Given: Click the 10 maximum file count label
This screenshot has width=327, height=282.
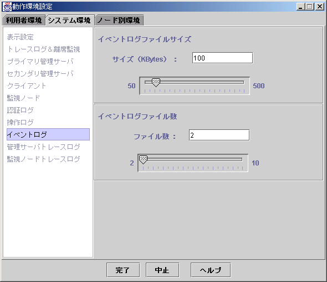Looking at the screenshot, I should click(x=256, y=163).
